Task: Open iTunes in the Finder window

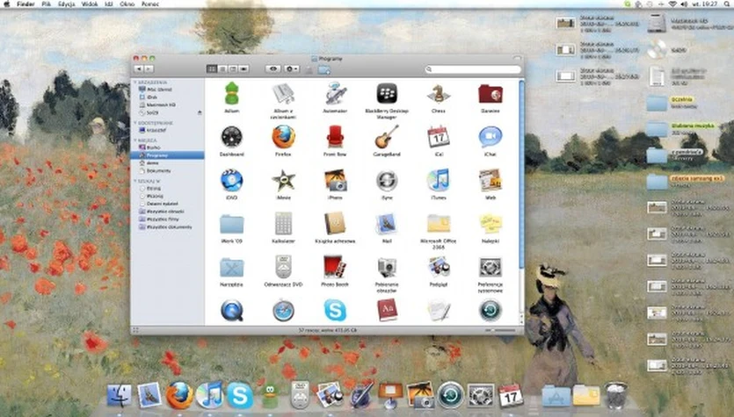Action: 438,181
